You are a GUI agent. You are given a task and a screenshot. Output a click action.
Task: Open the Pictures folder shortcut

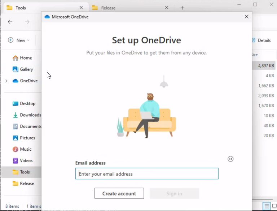pyautogui.click(x=24, y=138)
